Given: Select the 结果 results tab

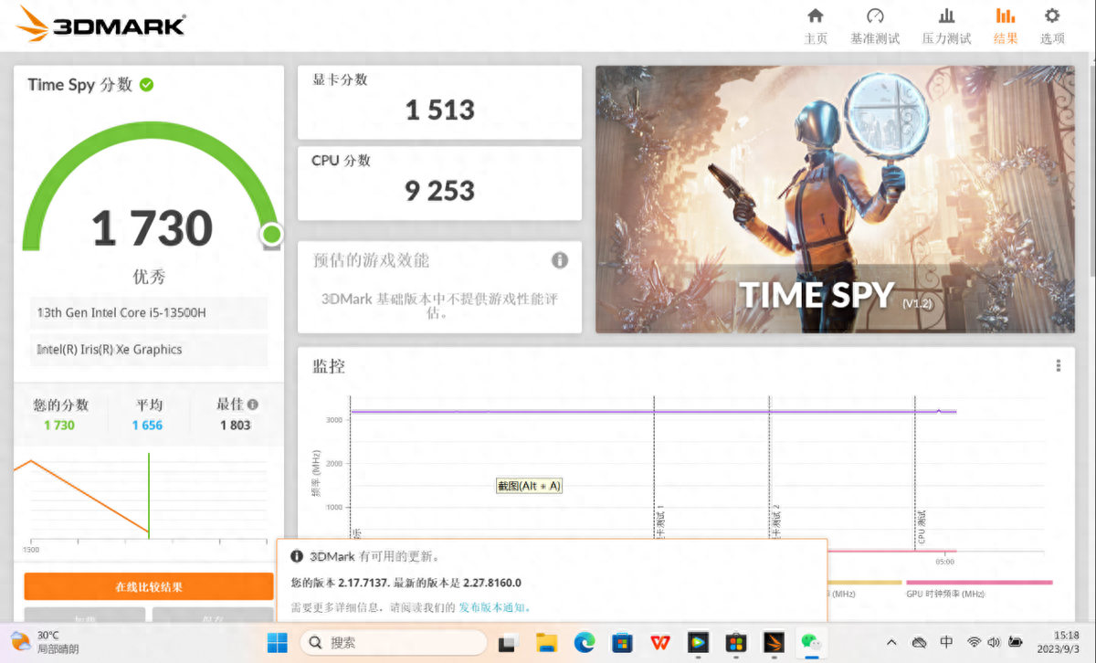Looking at the screenshot, I should (1006, 26).
